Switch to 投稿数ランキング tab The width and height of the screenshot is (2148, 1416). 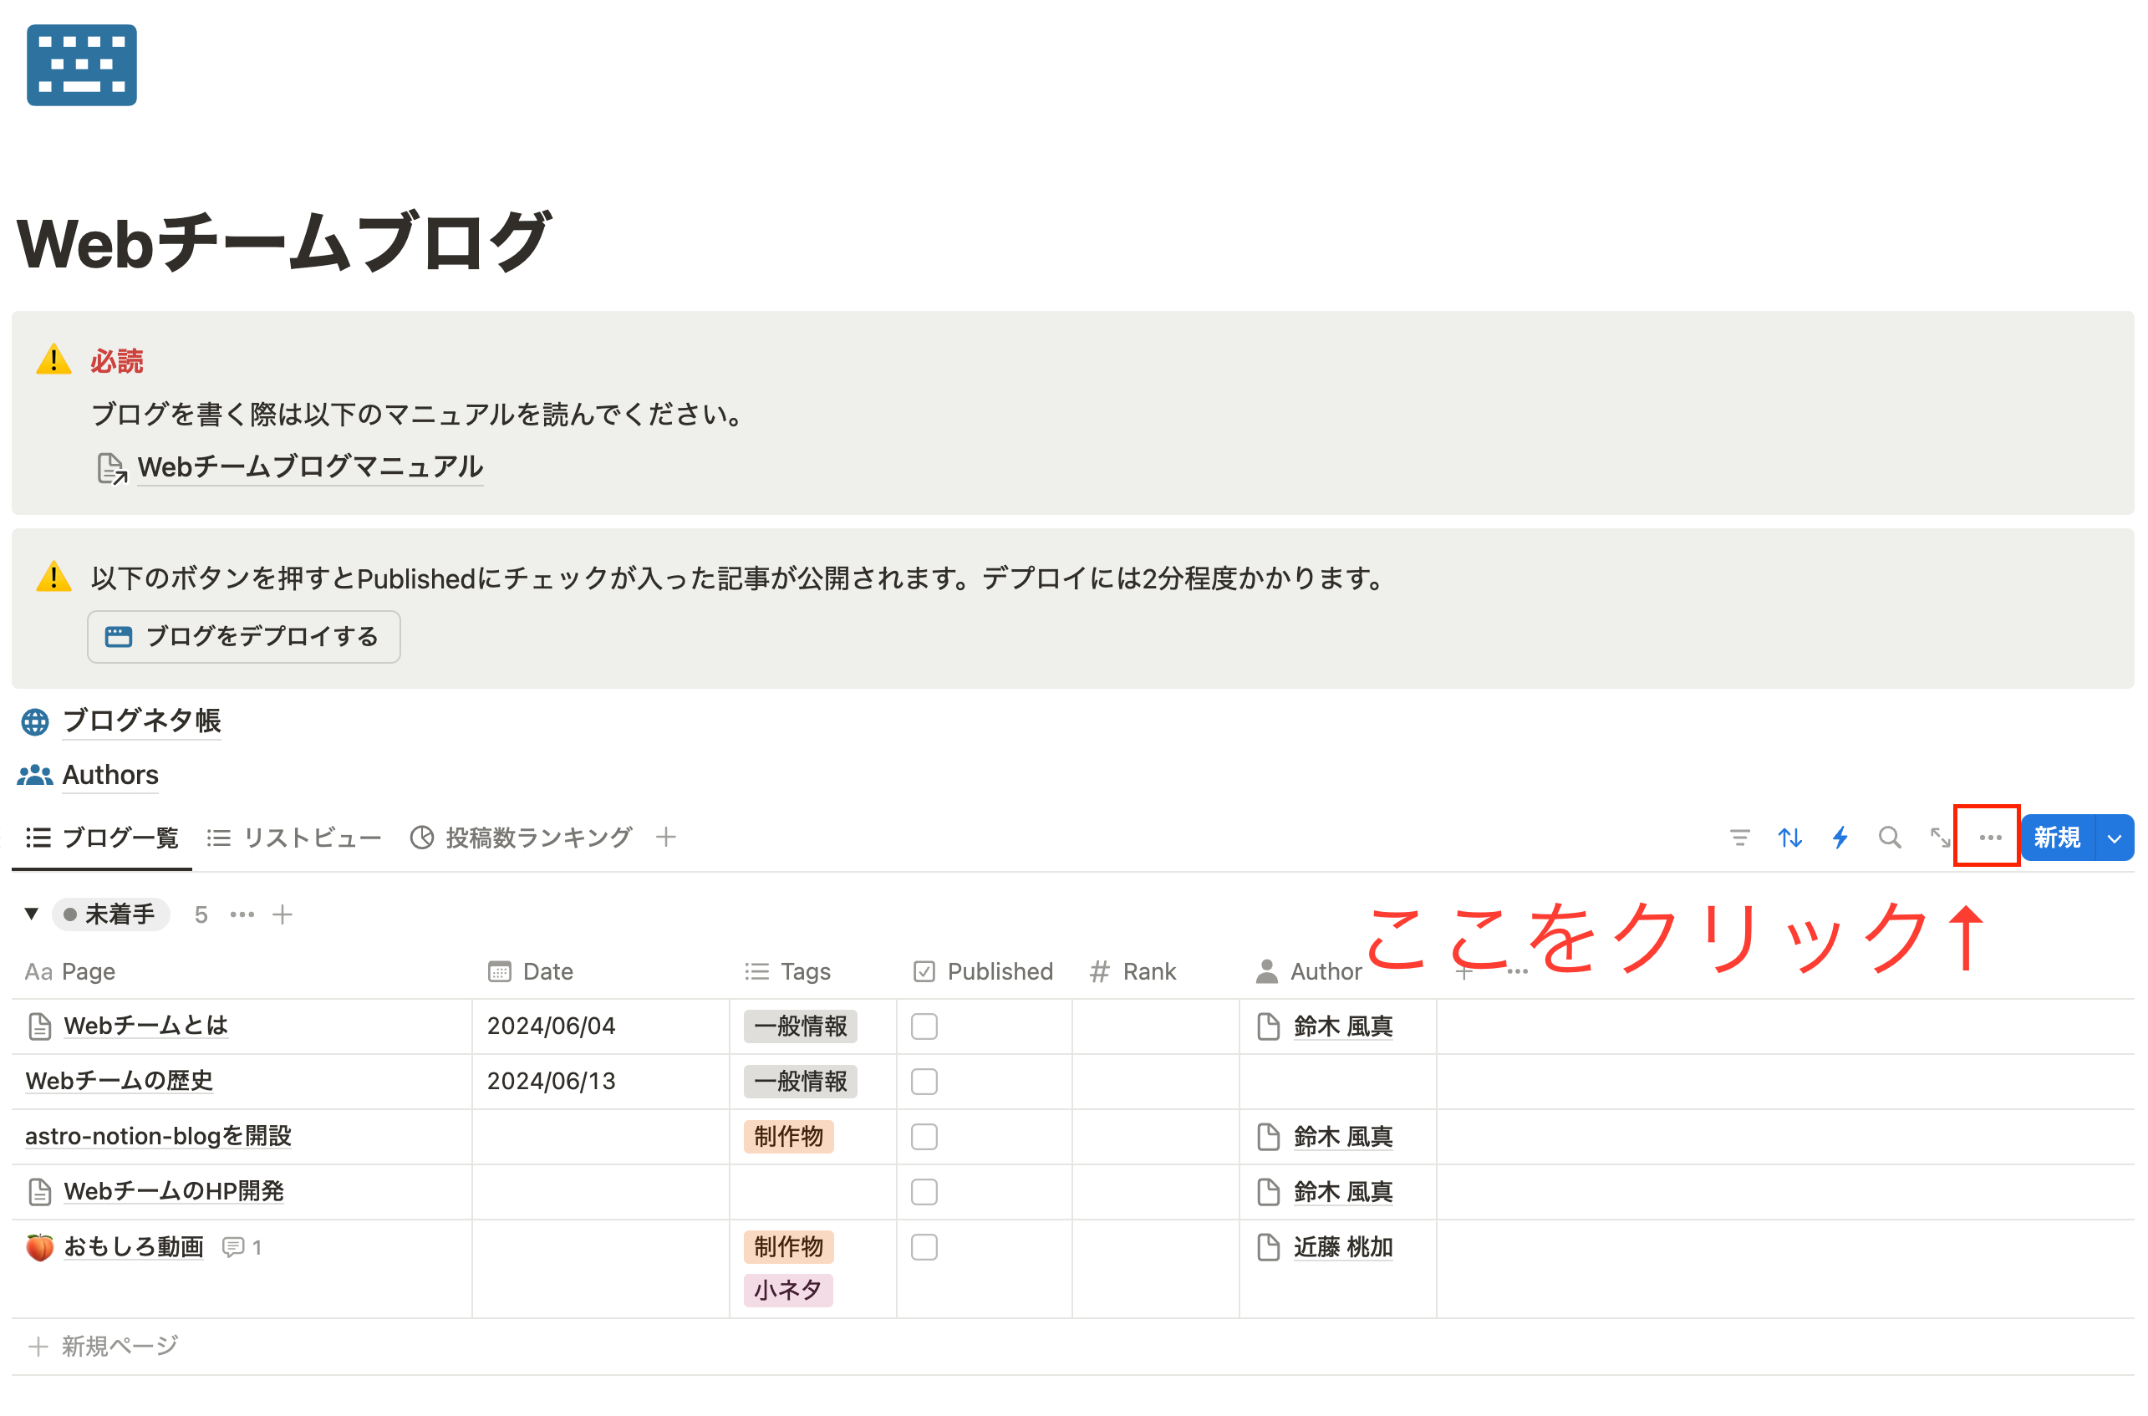(x=522, y=838)
